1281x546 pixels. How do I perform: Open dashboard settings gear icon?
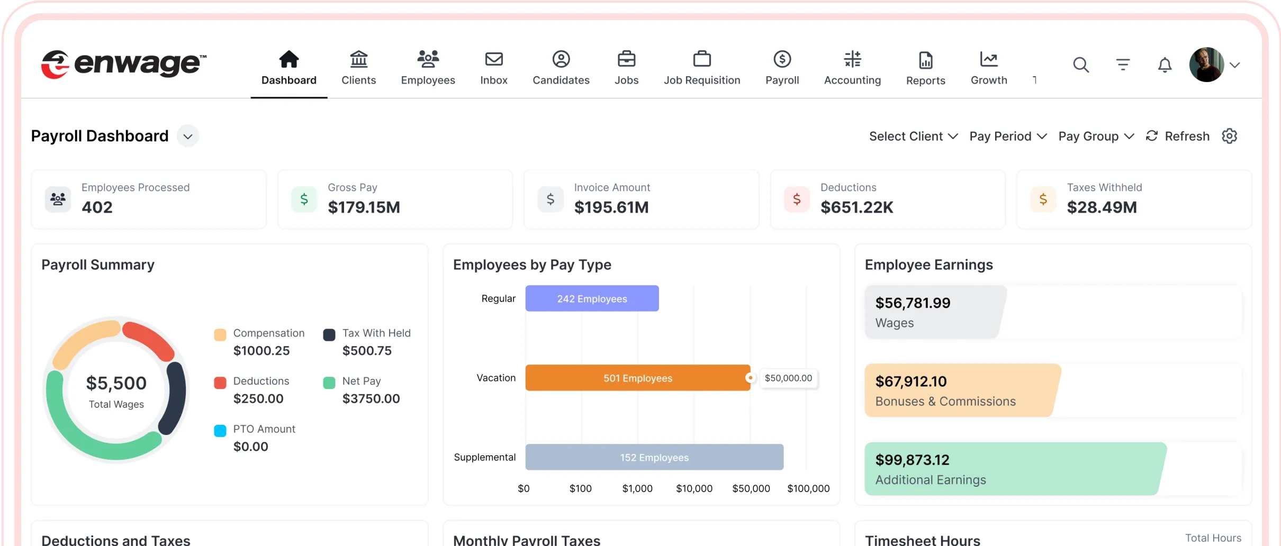coord(1229,136)
